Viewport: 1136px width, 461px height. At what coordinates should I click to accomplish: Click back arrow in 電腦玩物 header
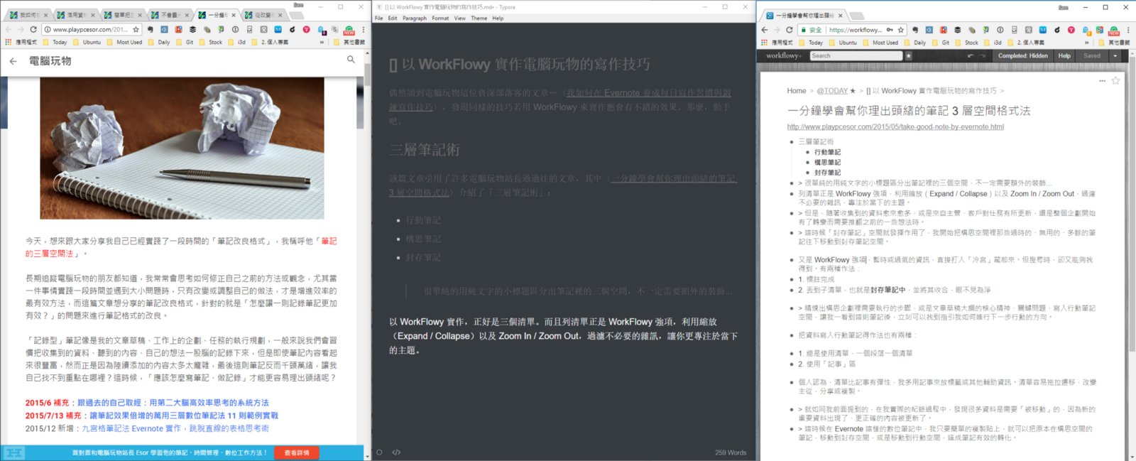pyautogui.click(x=13, y=61)
